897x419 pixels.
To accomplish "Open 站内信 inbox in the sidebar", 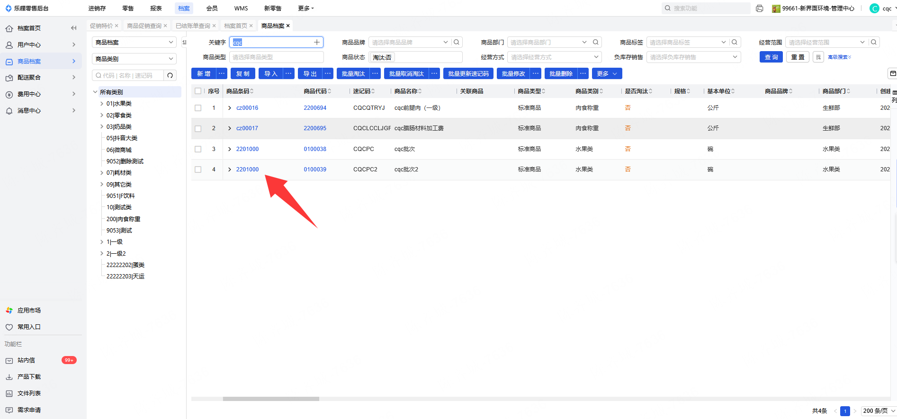I will [27, 360].
